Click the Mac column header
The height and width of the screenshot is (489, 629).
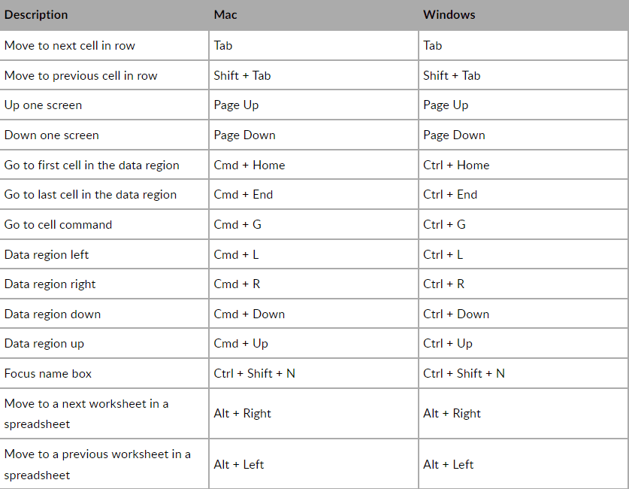(225, 15)
